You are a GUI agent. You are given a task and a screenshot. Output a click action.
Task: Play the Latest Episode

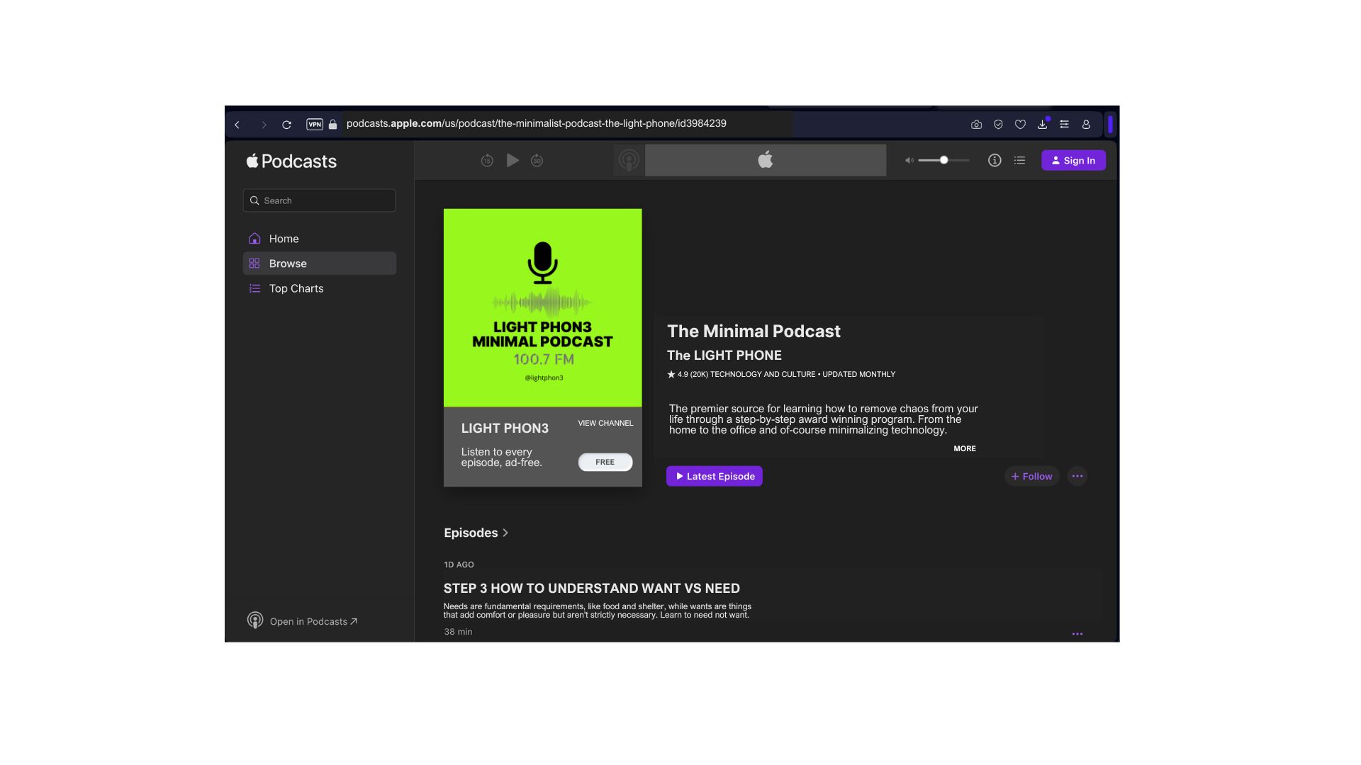pos(715,476)
